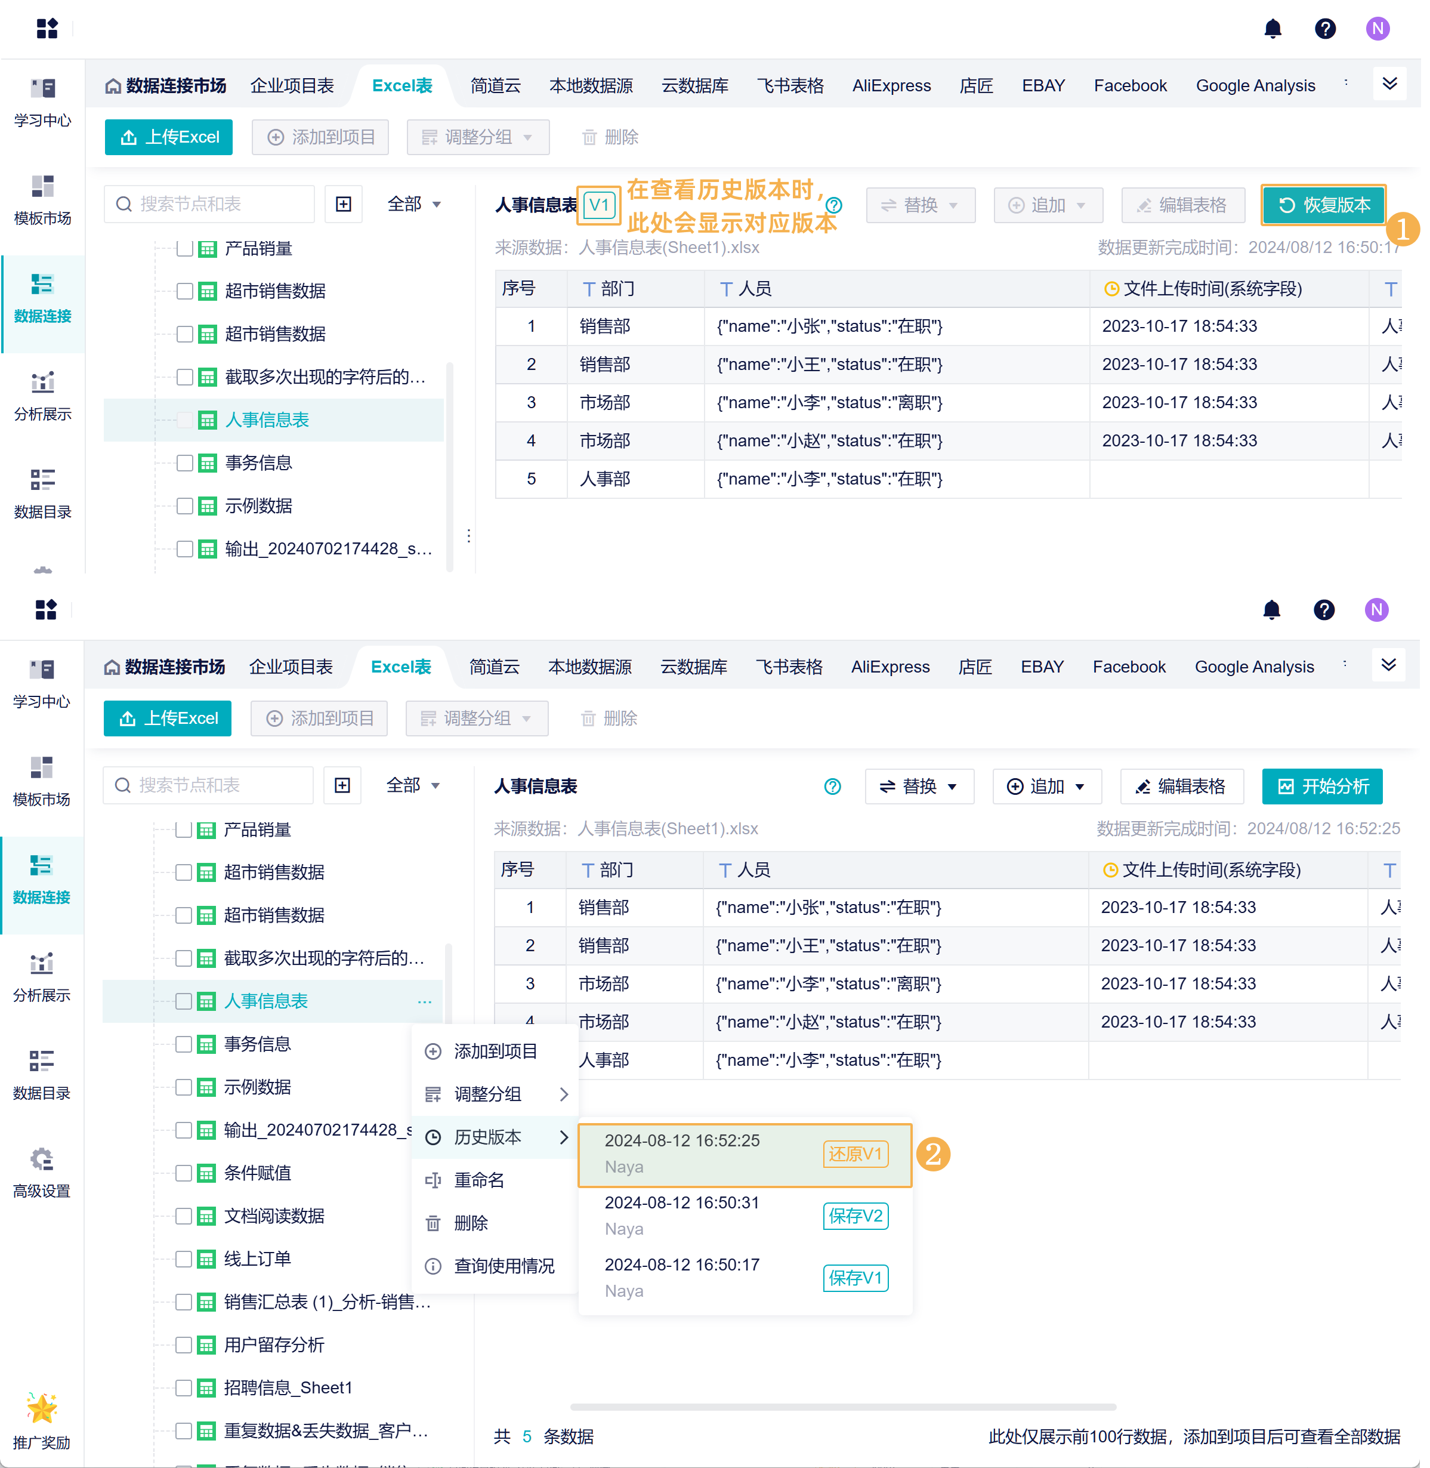1430x1468 pixels.
Task: Open notifications bell in the lower view
Action: coord(1271,610)
